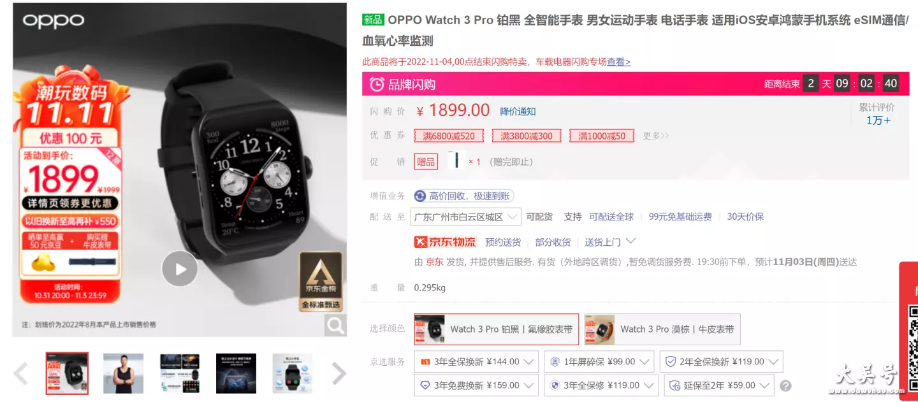The image size is (918, 402).
Task: Select Watch 3 Pro 漠棕 牛皮表带 option
Action: coord(662,329)
